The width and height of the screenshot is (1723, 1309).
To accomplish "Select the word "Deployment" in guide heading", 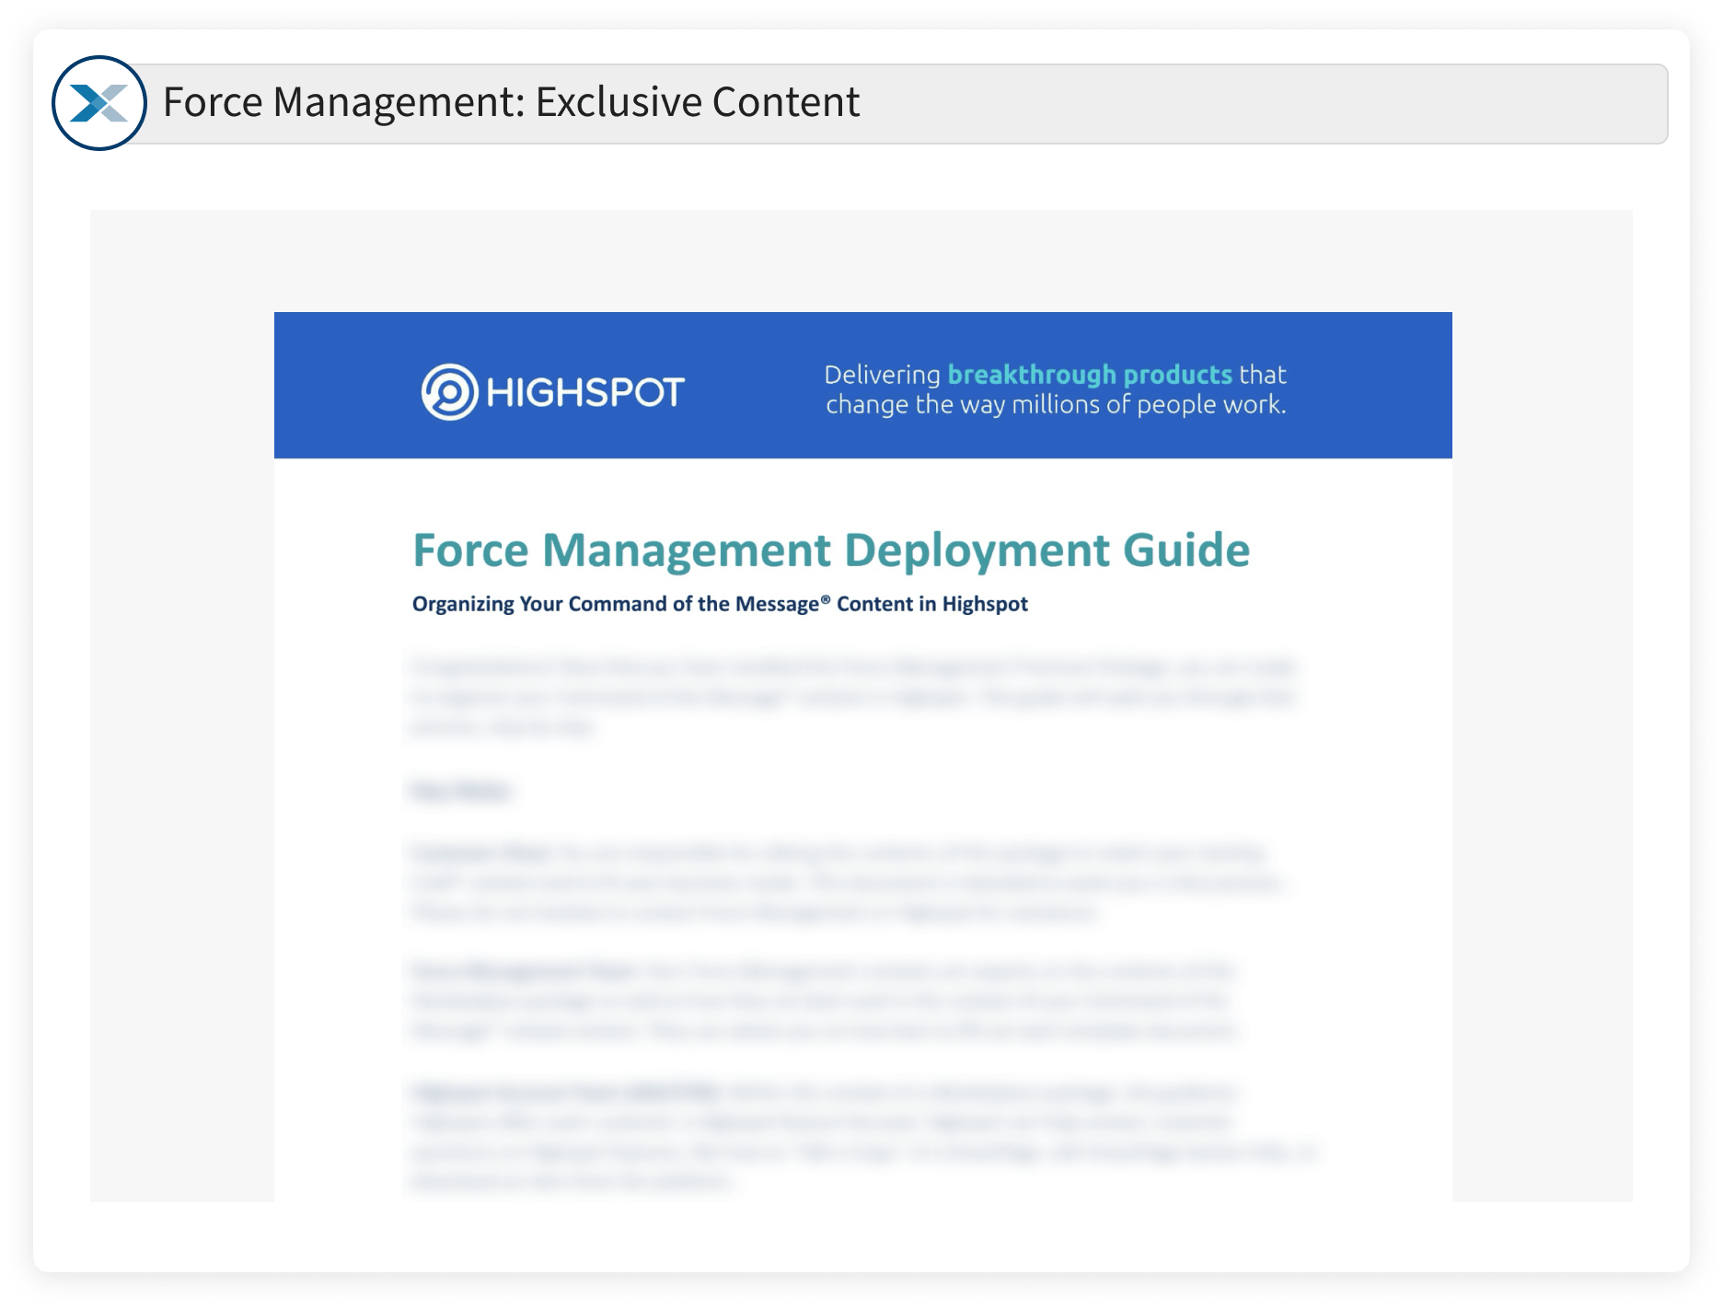I will click(x=977, y=550).
